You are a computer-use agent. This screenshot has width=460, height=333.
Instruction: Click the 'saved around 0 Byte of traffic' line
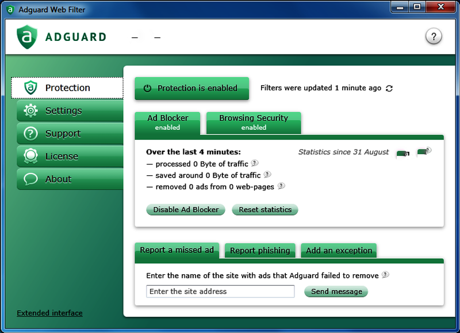pos(208,175)
